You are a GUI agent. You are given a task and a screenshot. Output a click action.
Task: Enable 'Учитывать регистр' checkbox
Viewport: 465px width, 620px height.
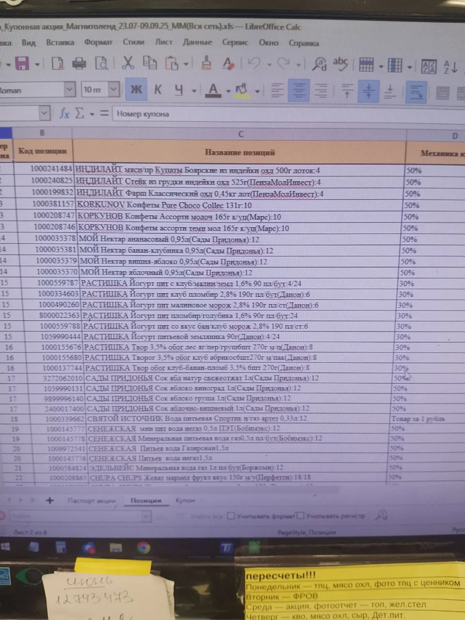click(x=301, y=515)
